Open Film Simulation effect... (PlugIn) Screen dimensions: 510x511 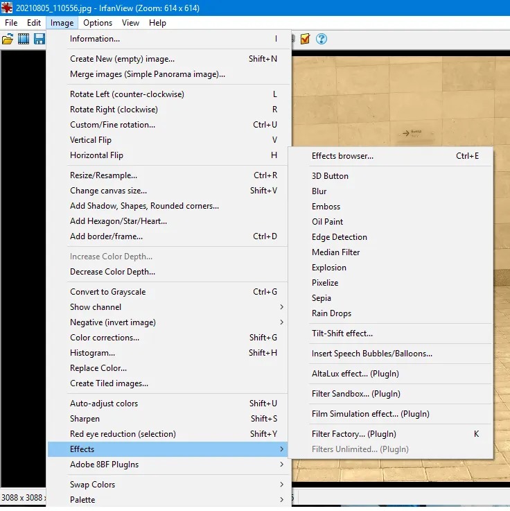[x=391, y=414]
